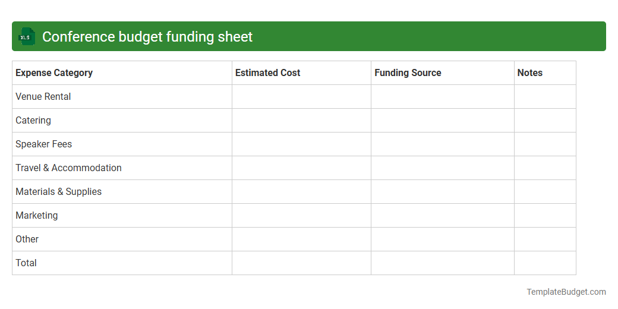
Task: Select the "Travel & Accommodation" row label
Action: pyautogui.click(x=68, y=168)
